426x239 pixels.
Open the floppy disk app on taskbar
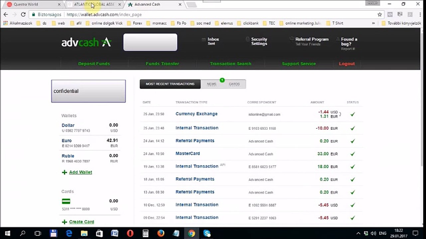point(54,233)
